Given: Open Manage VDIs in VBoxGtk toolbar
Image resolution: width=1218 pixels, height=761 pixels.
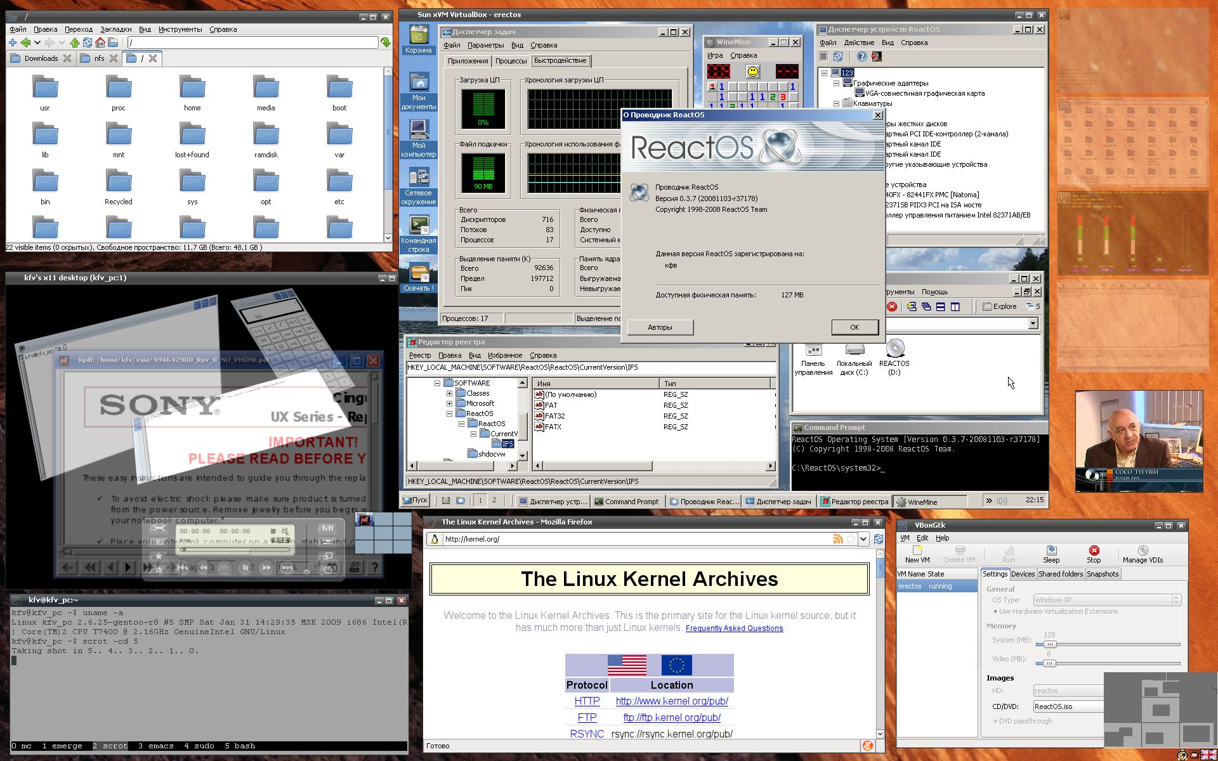Looking at the screenshot, I should click(x=1143, y=554).
